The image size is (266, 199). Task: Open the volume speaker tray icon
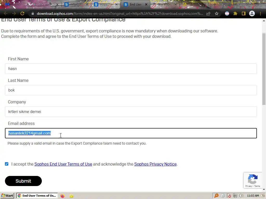(x=241, y=196)
